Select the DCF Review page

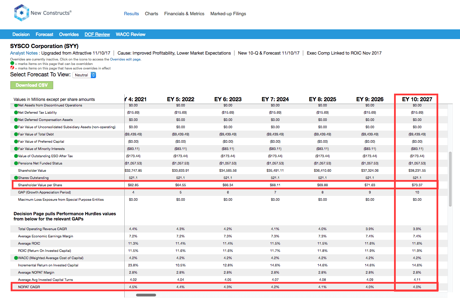[97, 35]
